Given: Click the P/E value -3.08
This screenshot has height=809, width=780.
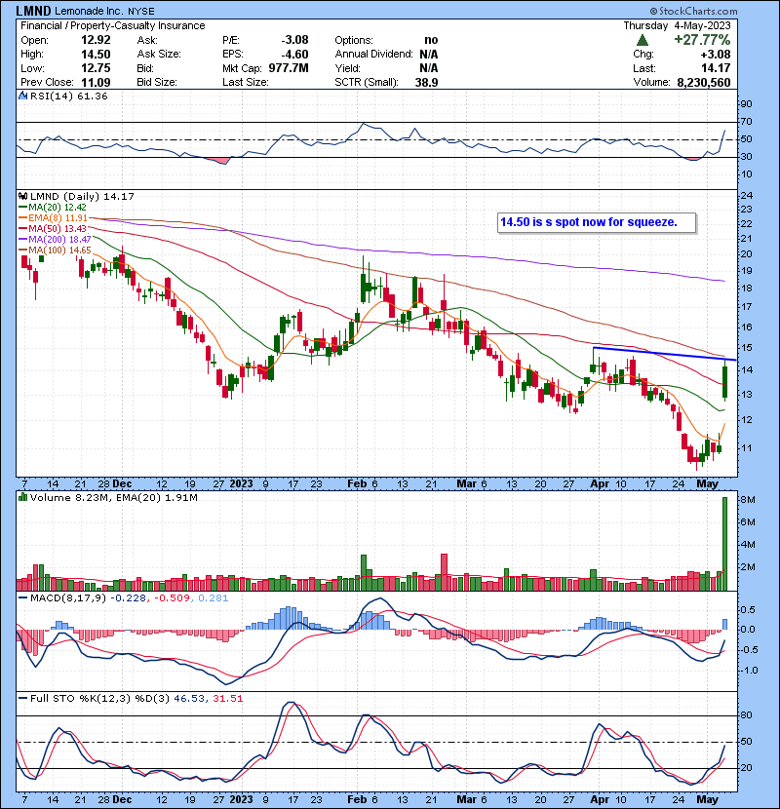Looking at the screenshot, I should (x=294, y=40).
